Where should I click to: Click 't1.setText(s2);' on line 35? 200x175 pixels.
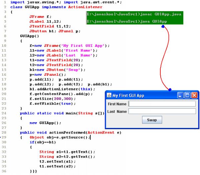click(57, 166)
